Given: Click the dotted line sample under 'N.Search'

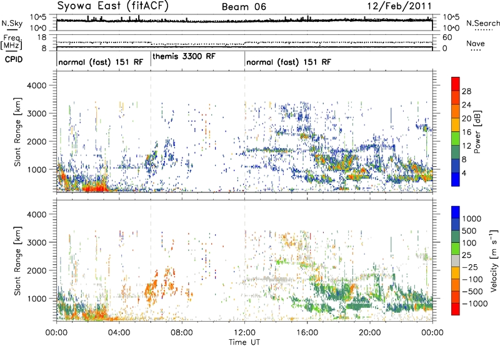Looking at the screenshot, I should [483, 30].
